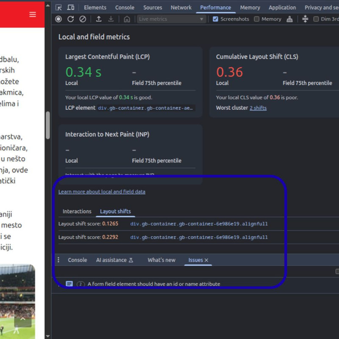Switch to the Interactions tab
Screen dimensions: 339x339
(77, 211)
